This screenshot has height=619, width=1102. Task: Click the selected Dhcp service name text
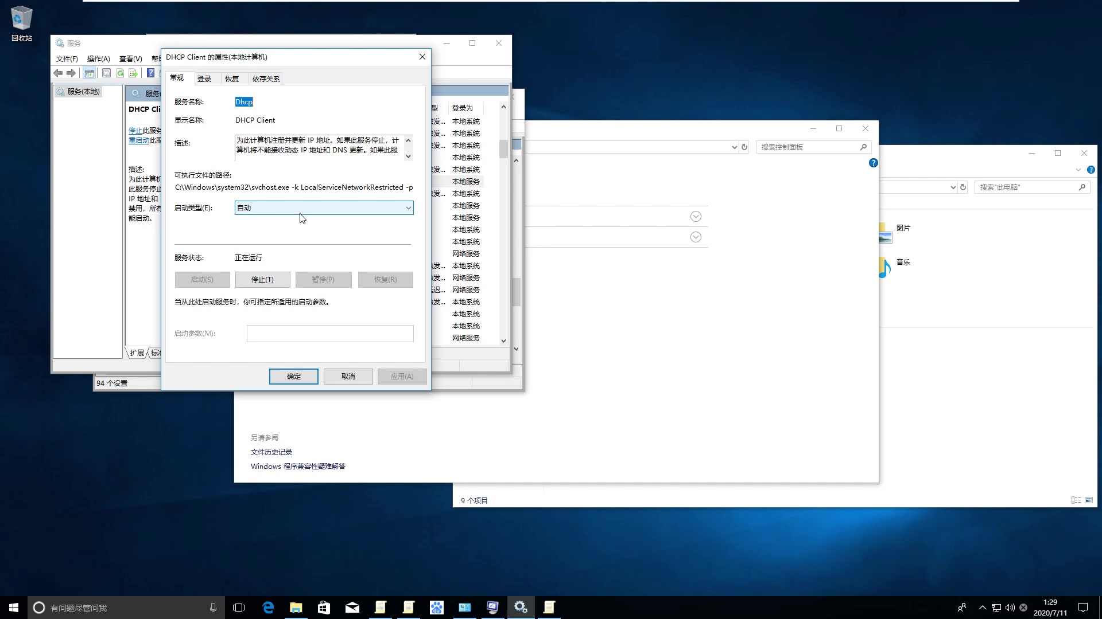[244, 102]
